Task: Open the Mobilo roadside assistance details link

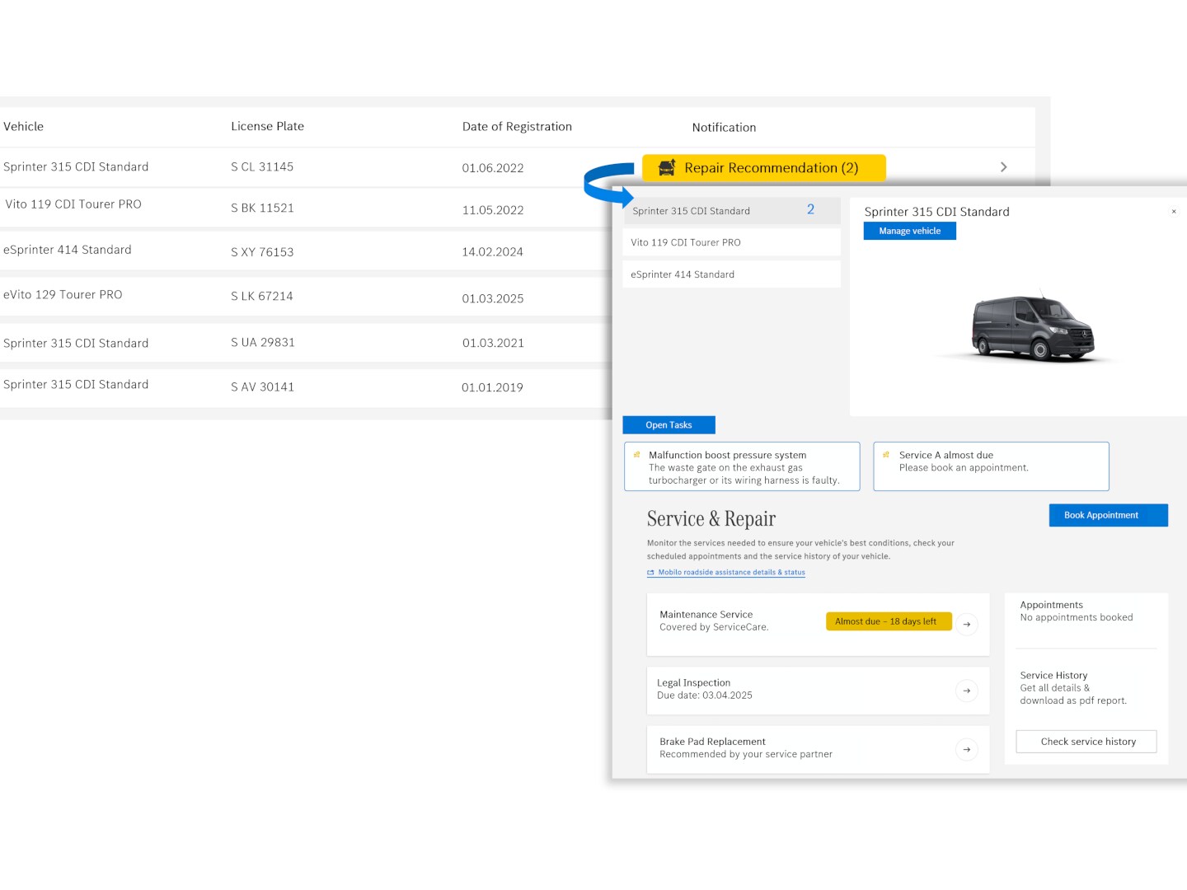Action: coord(731,572)
